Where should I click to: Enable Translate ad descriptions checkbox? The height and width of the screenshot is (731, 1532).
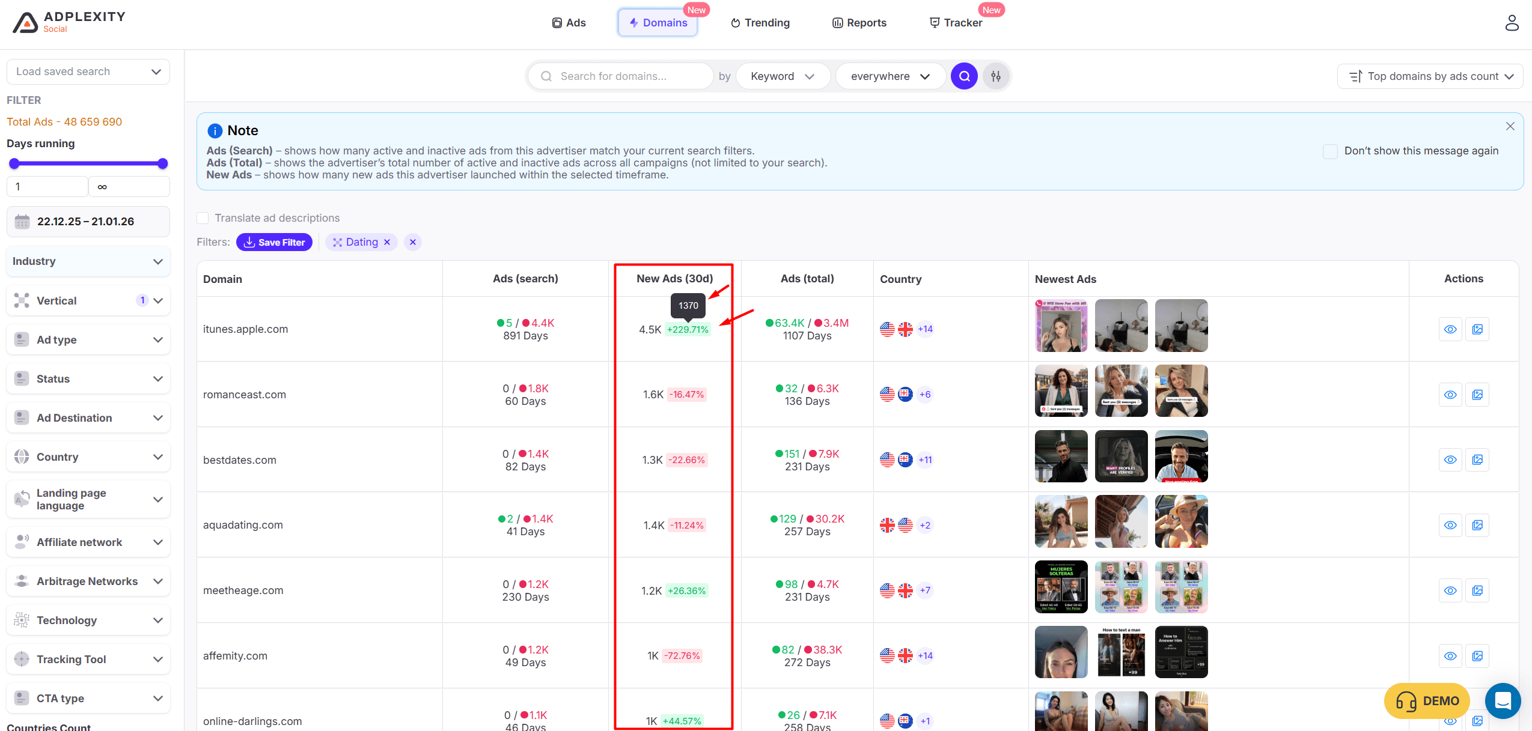click(x=203, y=218)
